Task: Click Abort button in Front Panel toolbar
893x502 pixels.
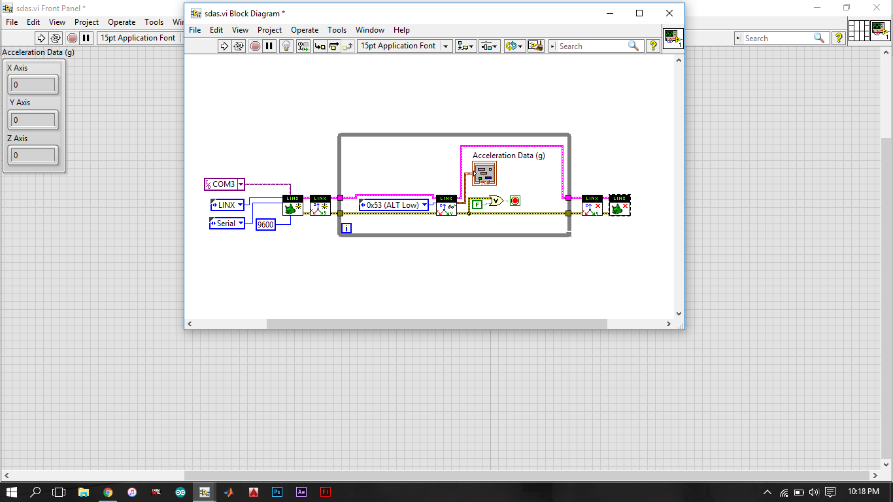Action: pyautogui.click(x=72, y=38)
